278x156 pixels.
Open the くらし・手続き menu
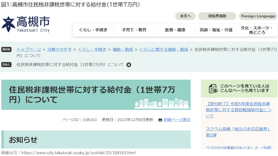pyautogui.click(x=93, y=30)
